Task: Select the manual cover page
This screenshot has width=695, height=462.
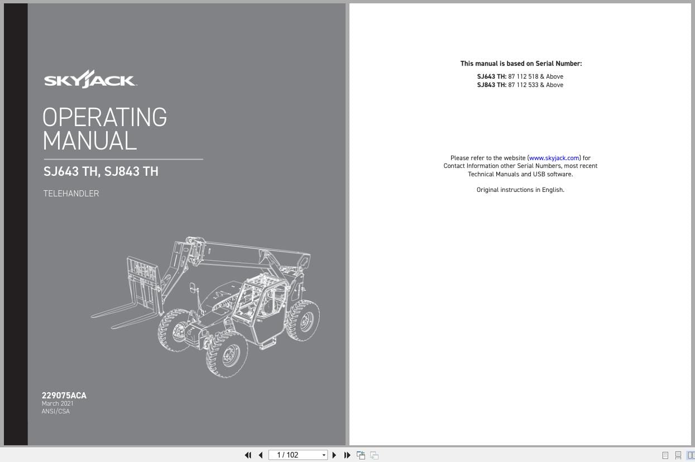Action: (x=187, y=223)
